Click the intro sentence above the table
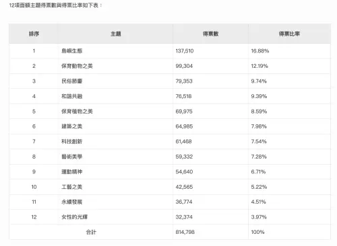This screenshot has height=246, width=337. pos(56,5)
